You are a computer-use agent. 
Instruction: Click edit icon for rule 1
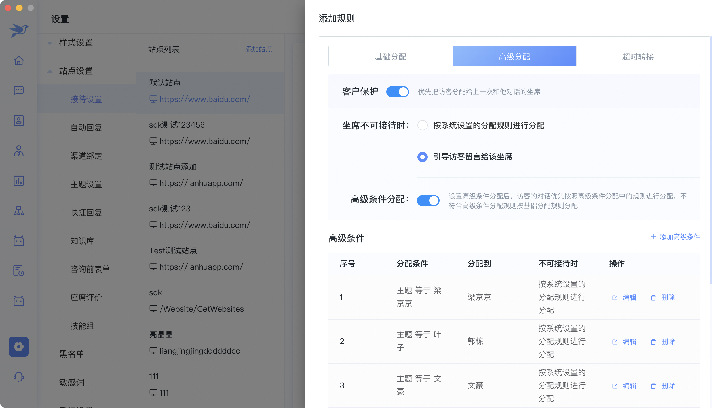pos(615,298)
